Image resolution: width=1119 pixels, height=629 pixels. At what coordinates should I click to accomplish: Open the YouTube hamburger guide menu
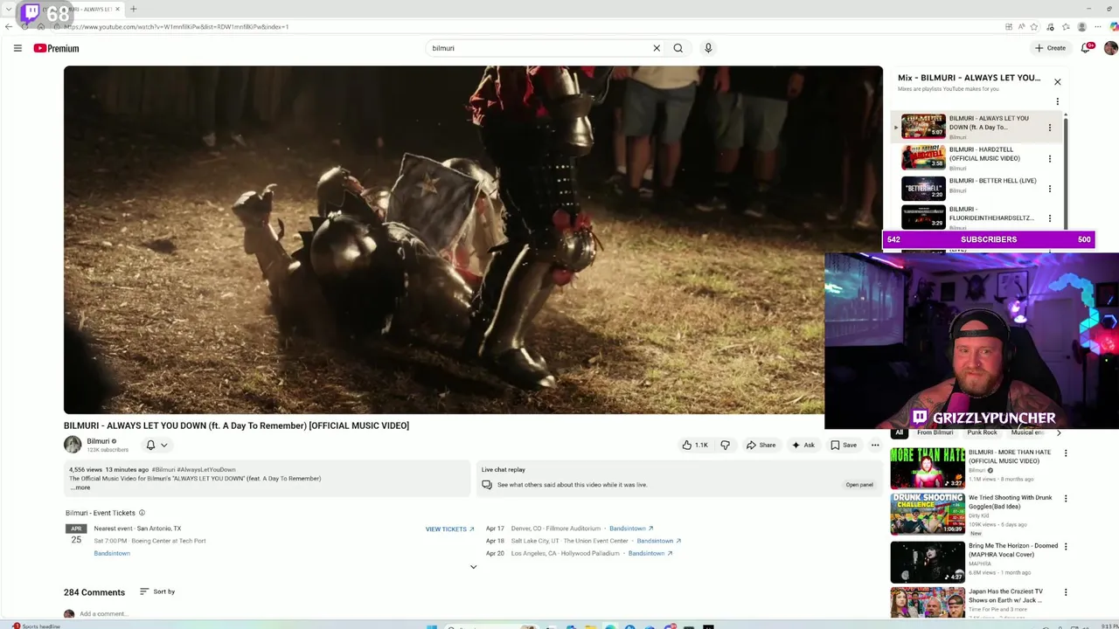17,48
